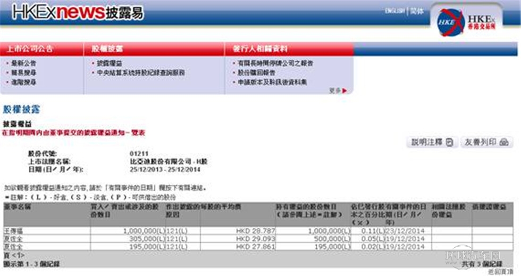Open 進階搜尋 link
The image size is (521, 276).
24,82
